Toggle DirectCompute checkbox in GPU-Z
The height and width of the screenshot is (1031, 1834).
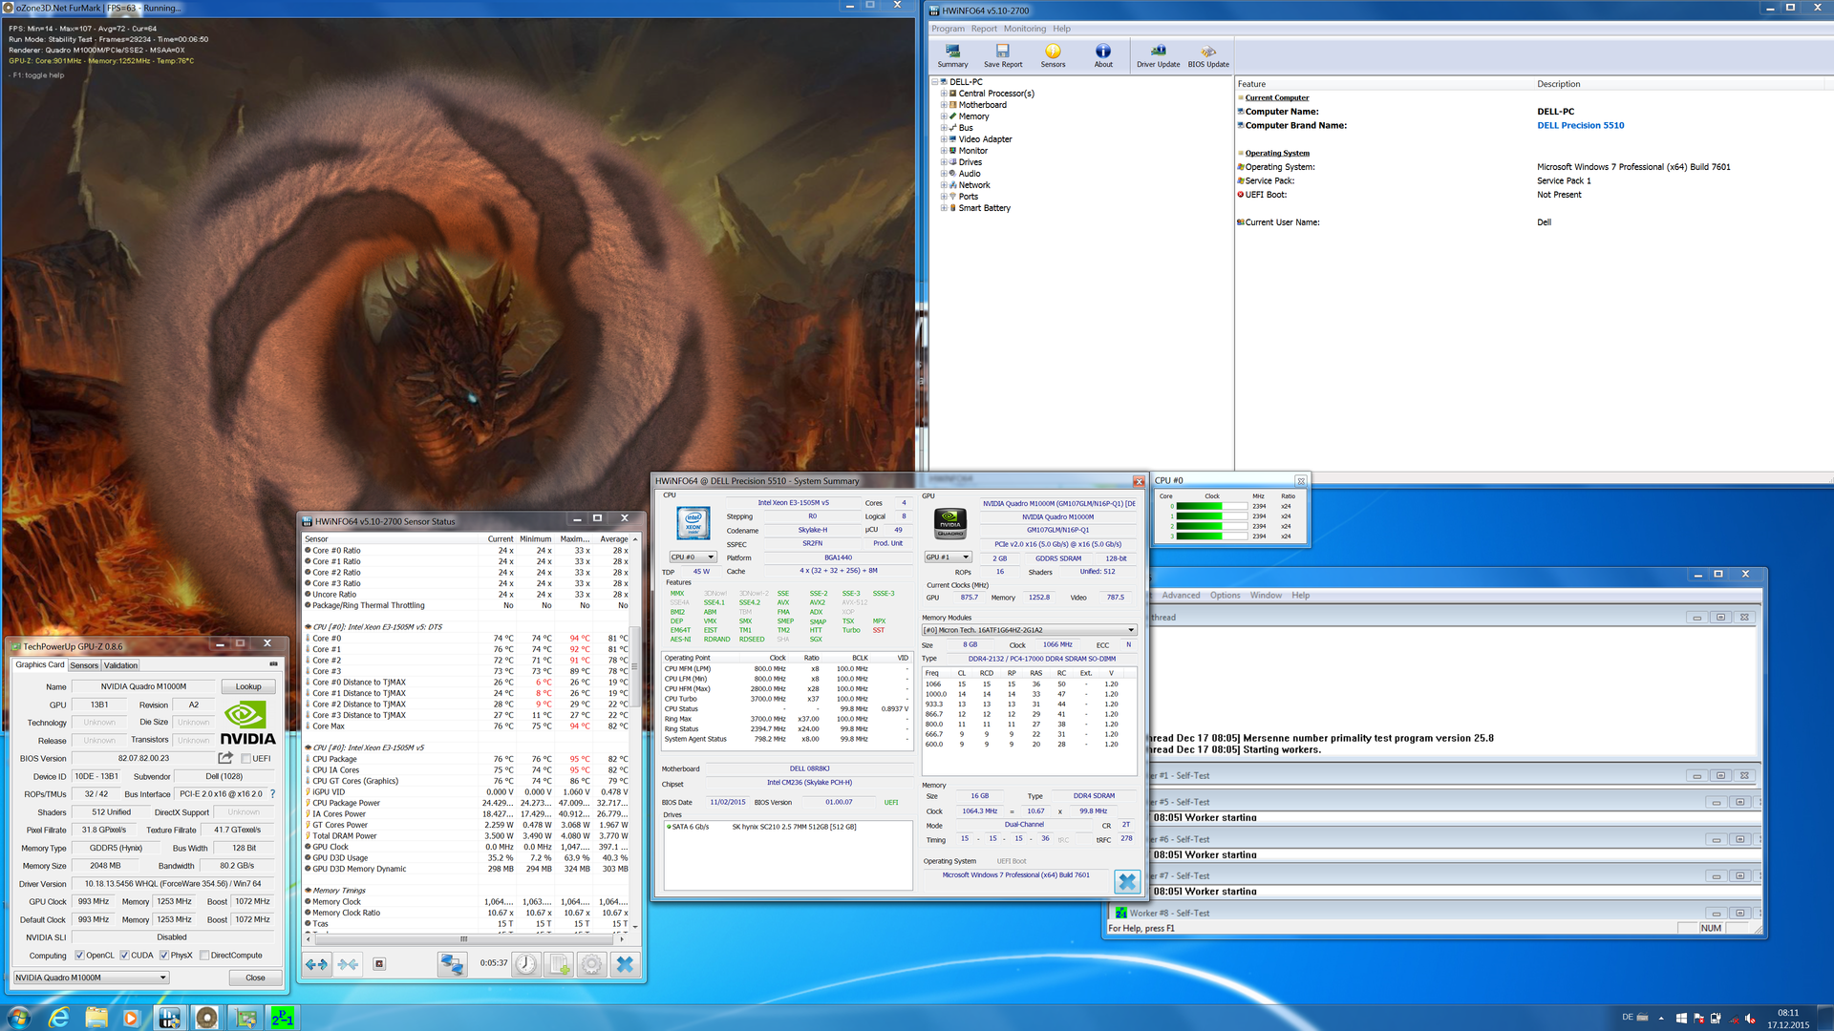(x=204, y=955)
